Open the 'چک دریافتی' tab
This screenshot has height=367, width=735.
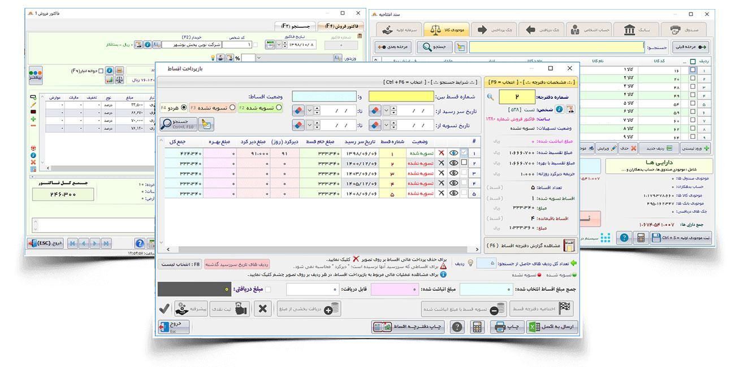[541, 30]
